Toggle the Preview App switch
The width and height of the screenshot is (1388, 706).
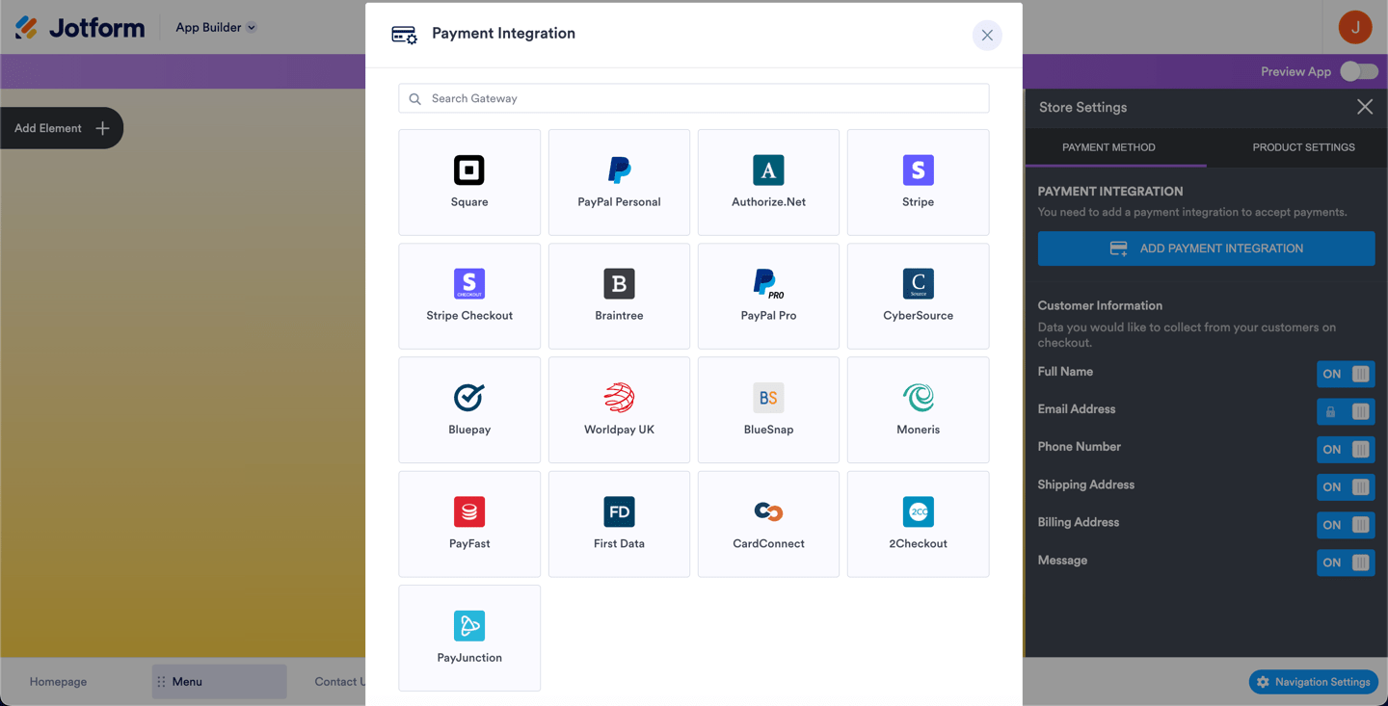click(1359, 71)
